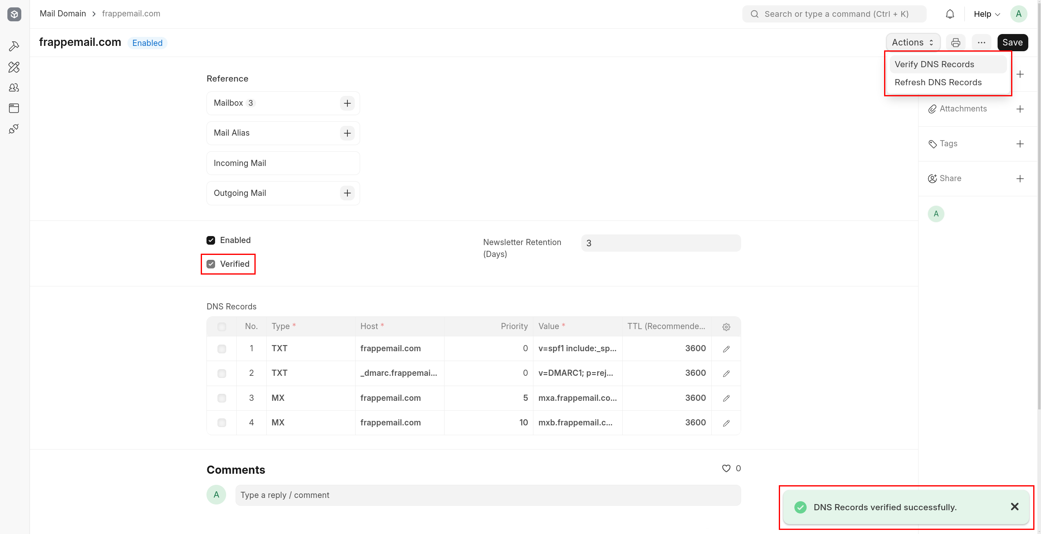Open the hammer tools sidebar icon

coord(14,46)
